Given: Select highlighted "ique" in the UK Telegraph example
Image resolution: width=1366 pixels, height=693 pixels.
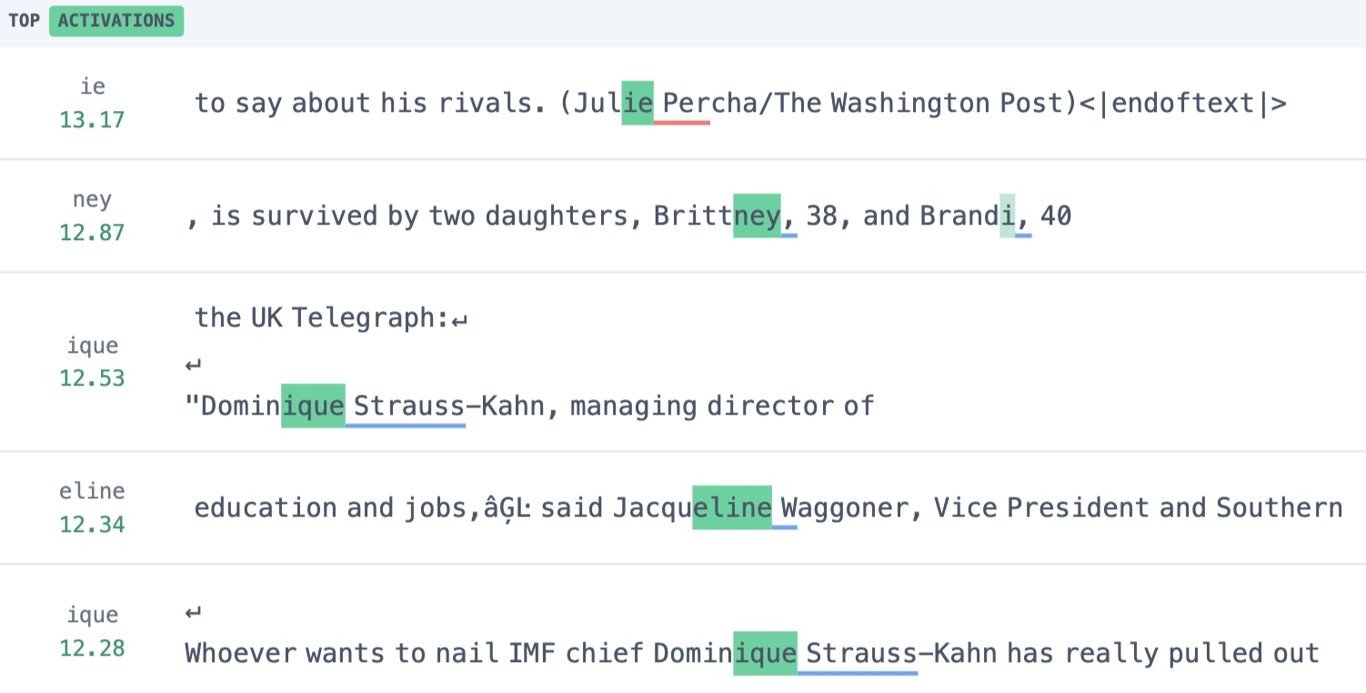Looking at the screenshot, I should (313, 406).
